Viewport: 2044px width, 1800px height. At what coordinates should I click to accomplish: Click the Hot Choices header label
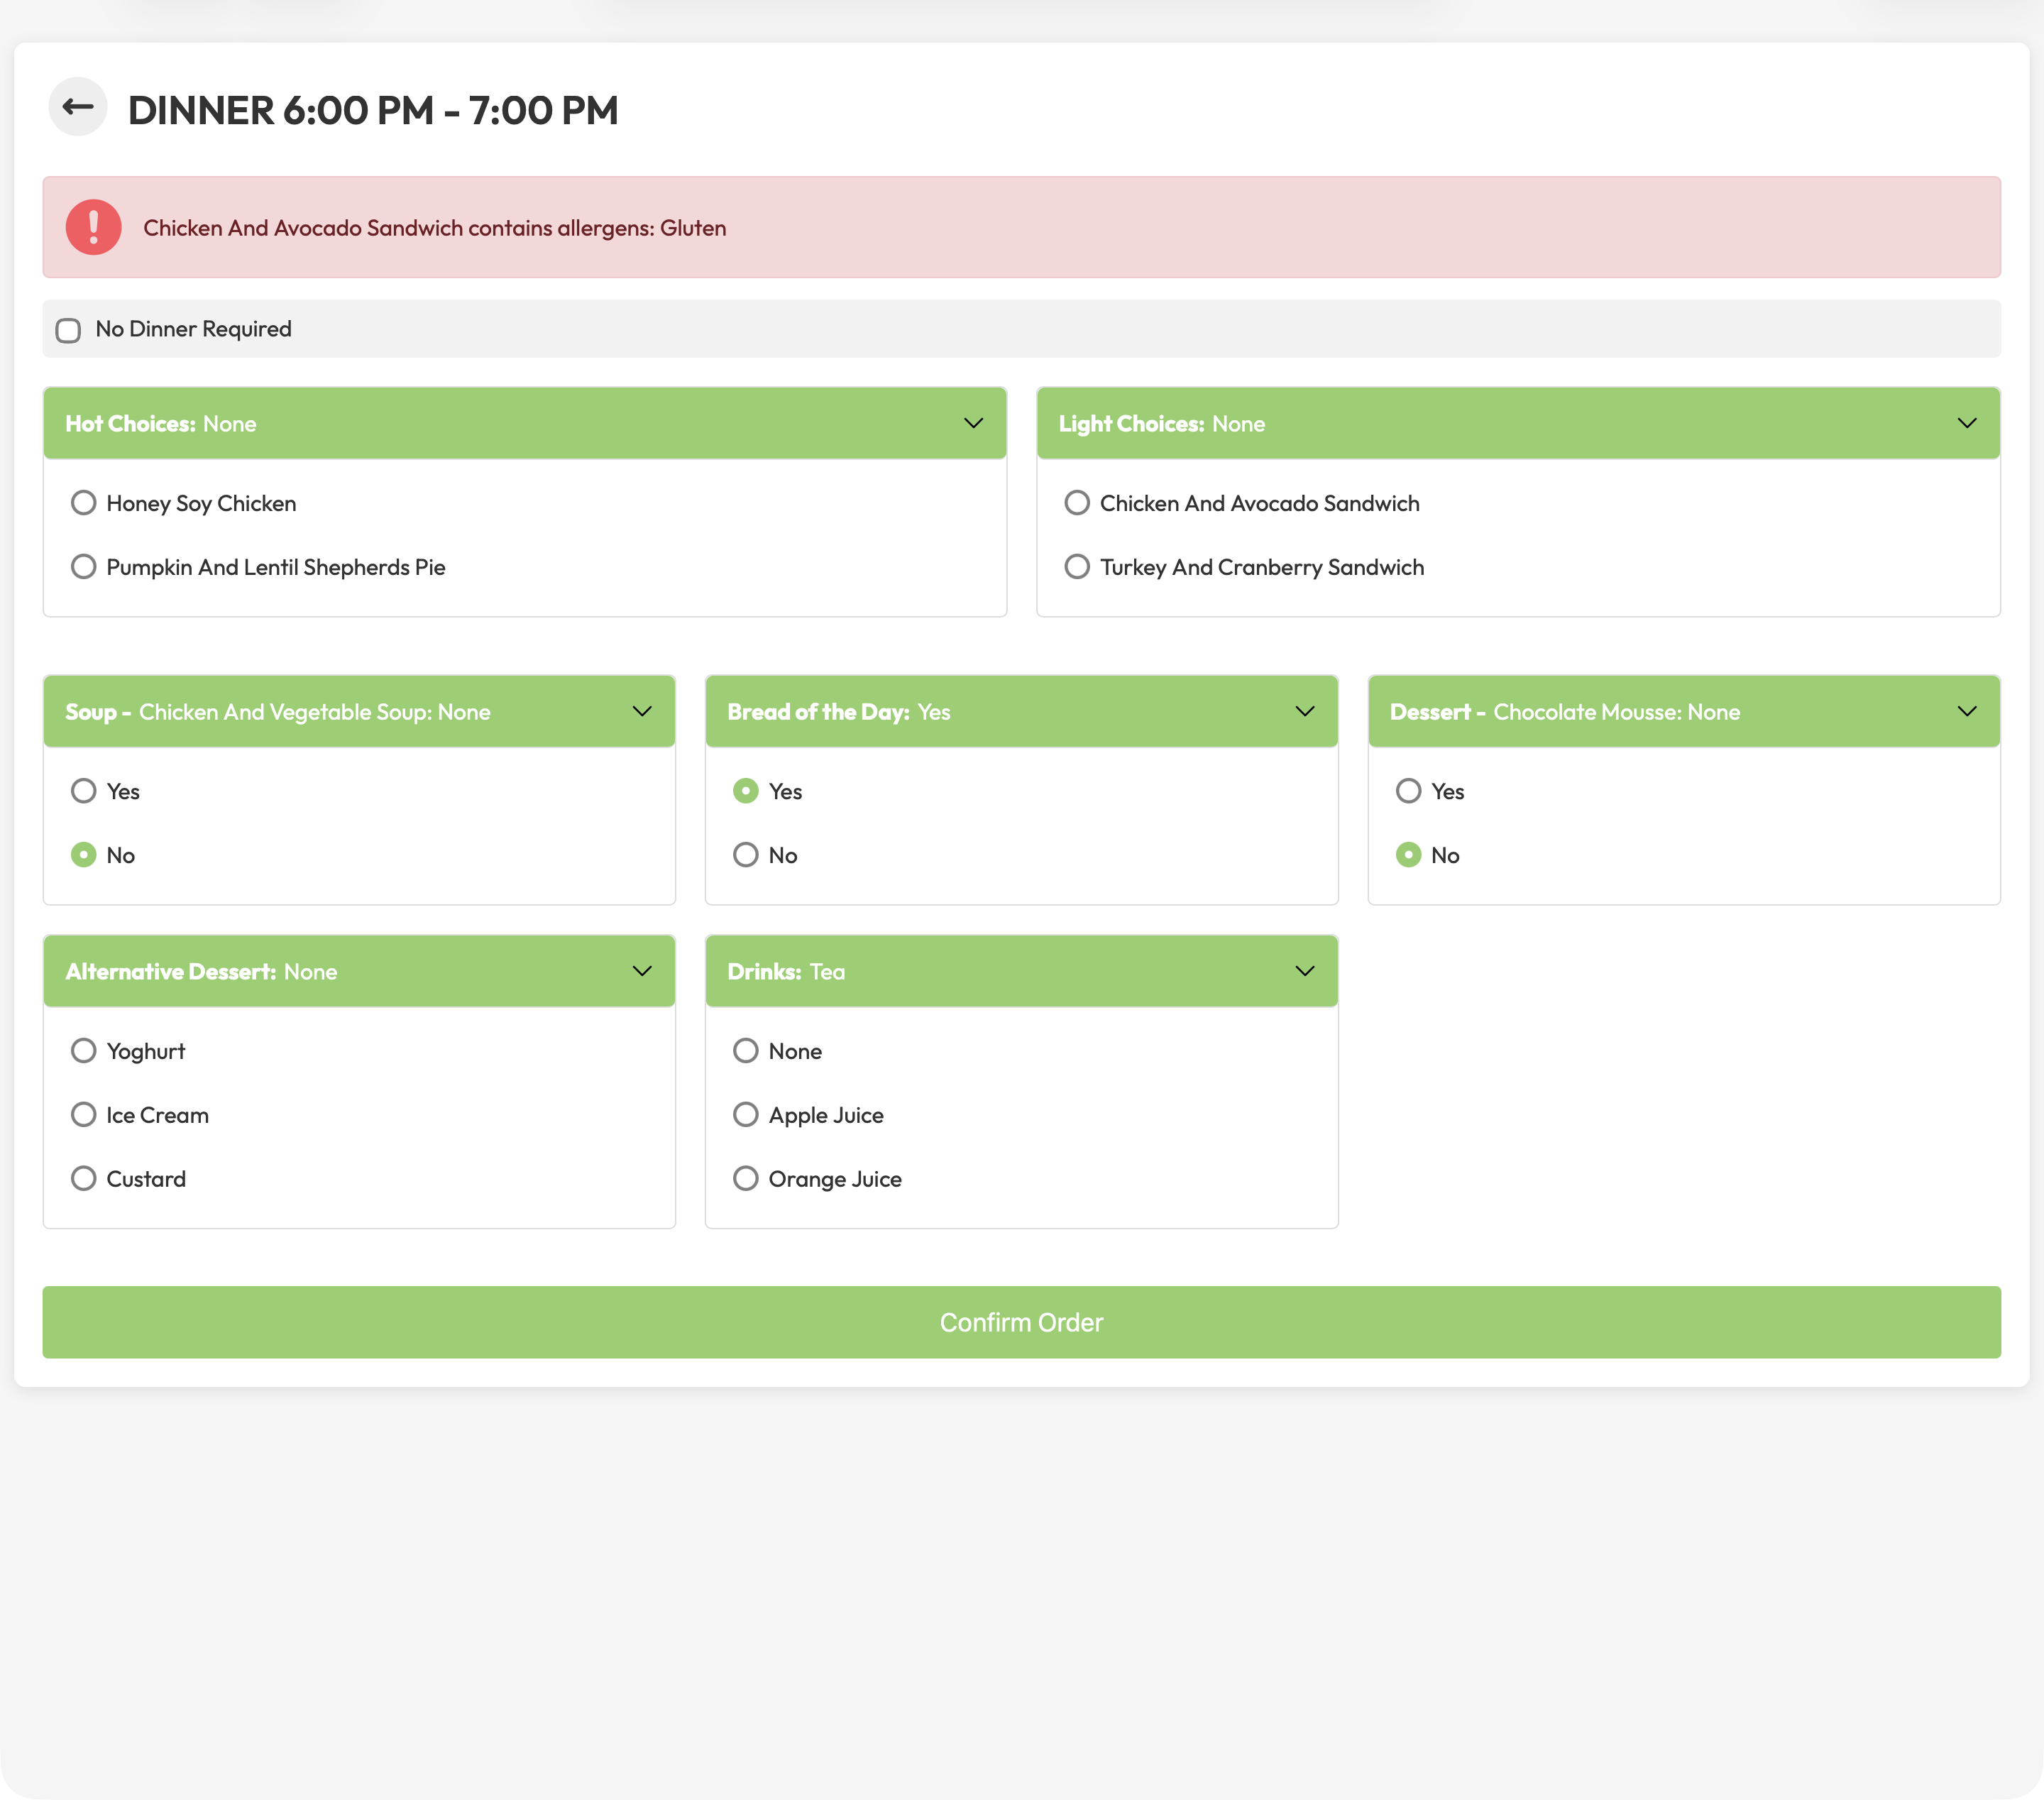(x=161, y=424)
